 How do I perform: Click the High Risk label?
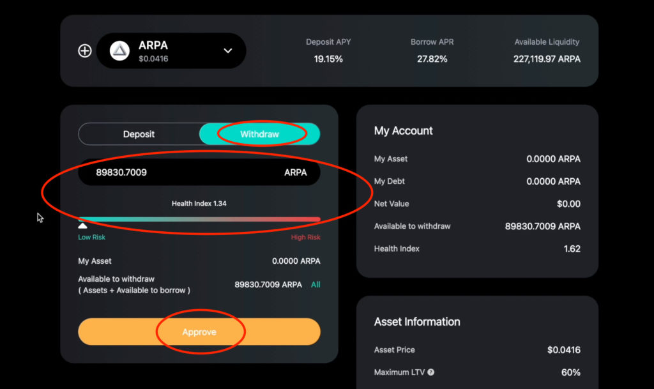click(x=306, y=237)
